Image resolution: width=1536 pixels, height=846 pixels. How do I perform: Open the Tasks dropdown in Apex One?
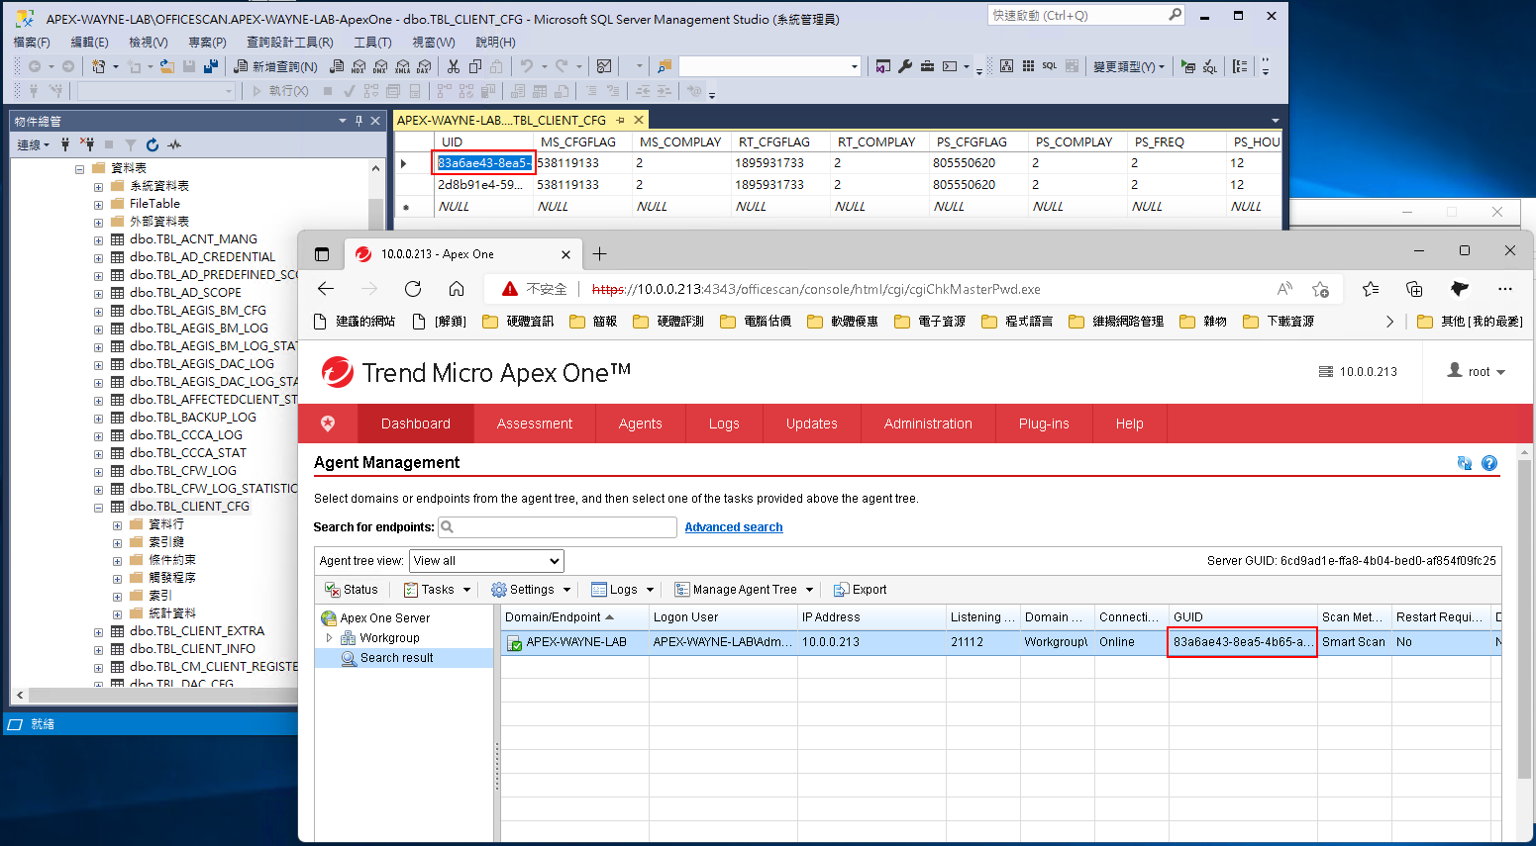[439, 590]
